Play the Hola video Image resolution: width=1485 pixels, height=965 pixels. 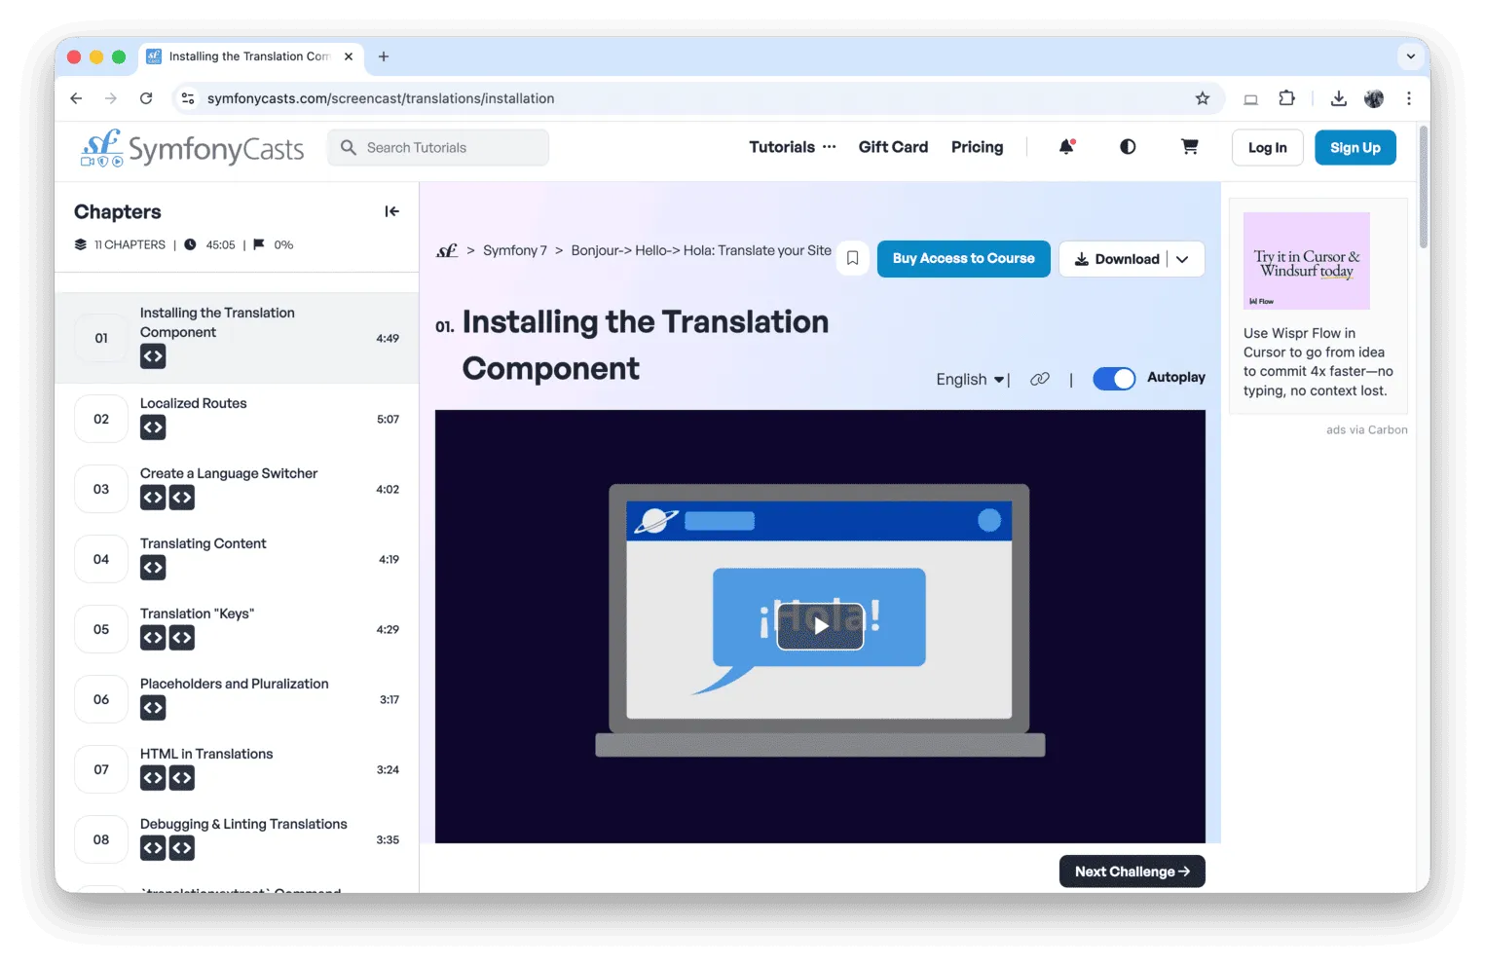(x=819, y=626)
